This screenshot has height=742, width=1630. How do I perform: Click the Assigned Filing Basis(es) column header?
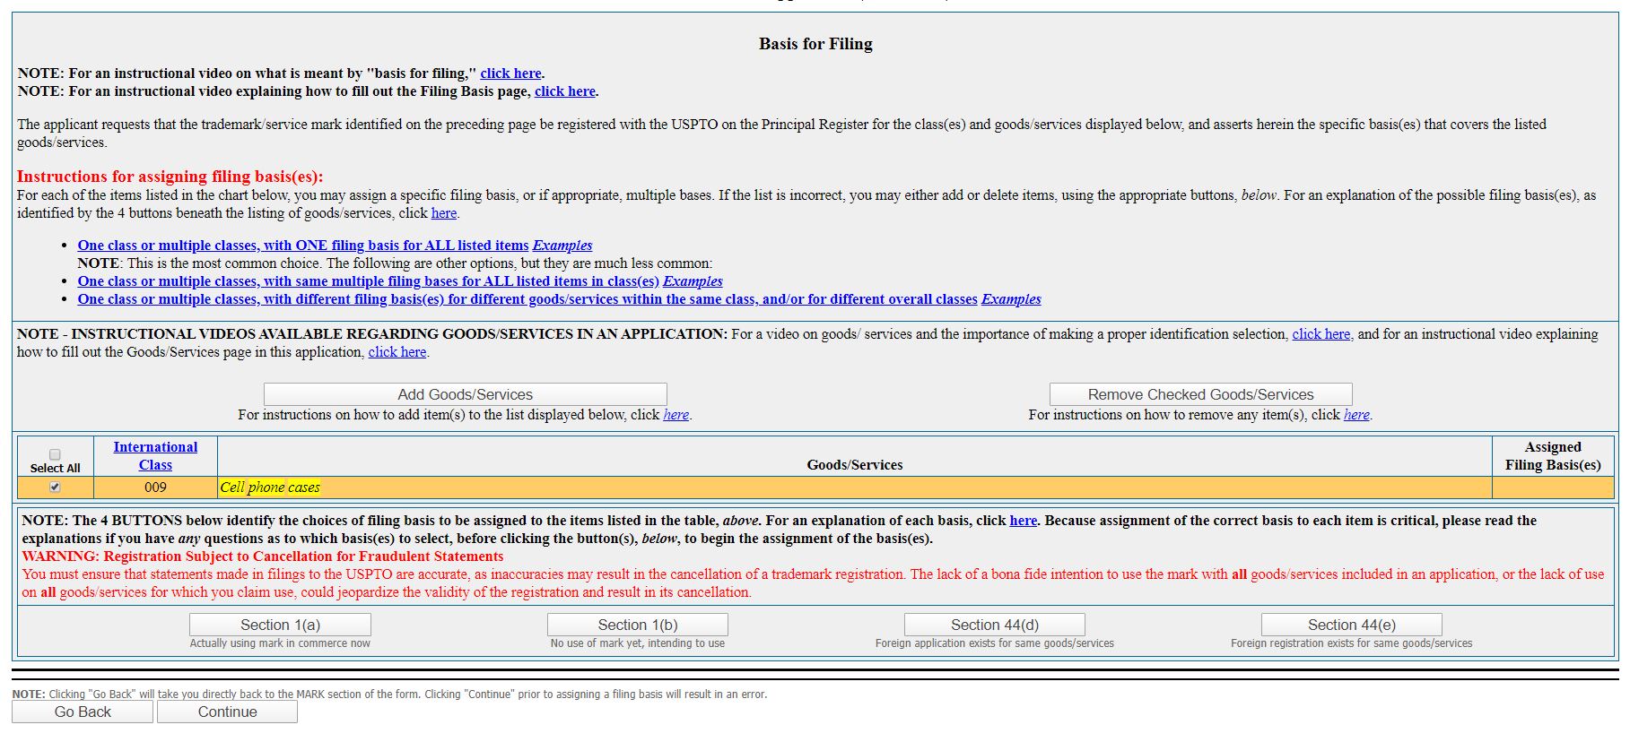tap(1553, 455)
